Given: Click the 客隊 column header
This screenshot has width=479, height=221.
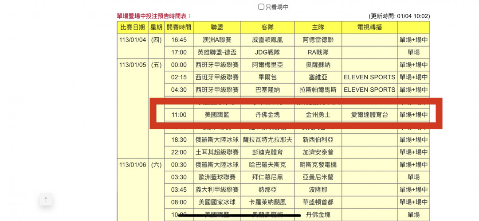Looking at the screenshot, I should coord(267,27).
